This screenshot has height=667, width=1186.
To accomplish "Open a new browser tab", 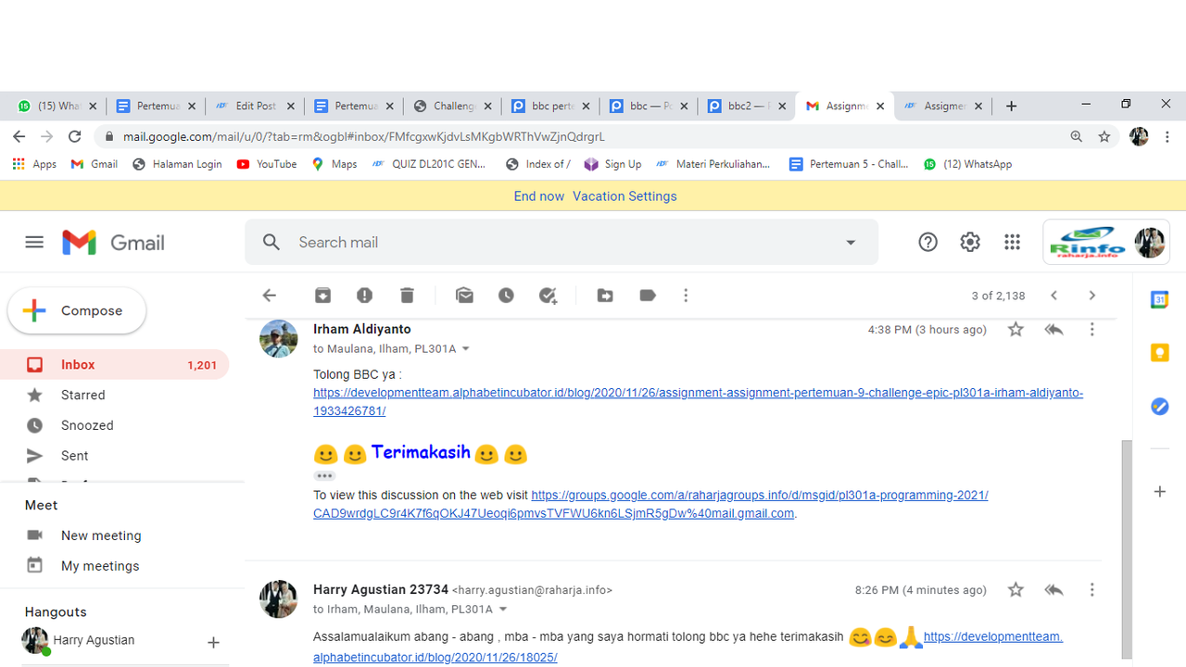I will coord(1011,106).
